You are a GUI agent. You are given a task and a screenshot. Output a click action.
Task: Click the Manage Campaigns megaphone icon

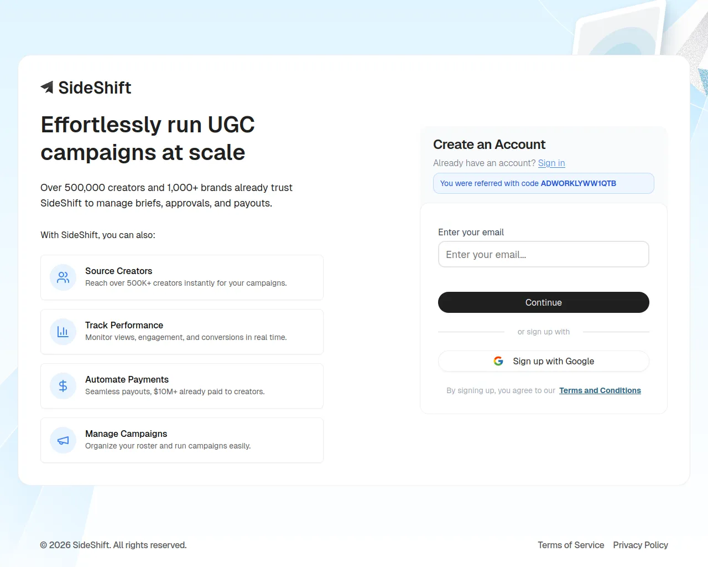point(63,440)
